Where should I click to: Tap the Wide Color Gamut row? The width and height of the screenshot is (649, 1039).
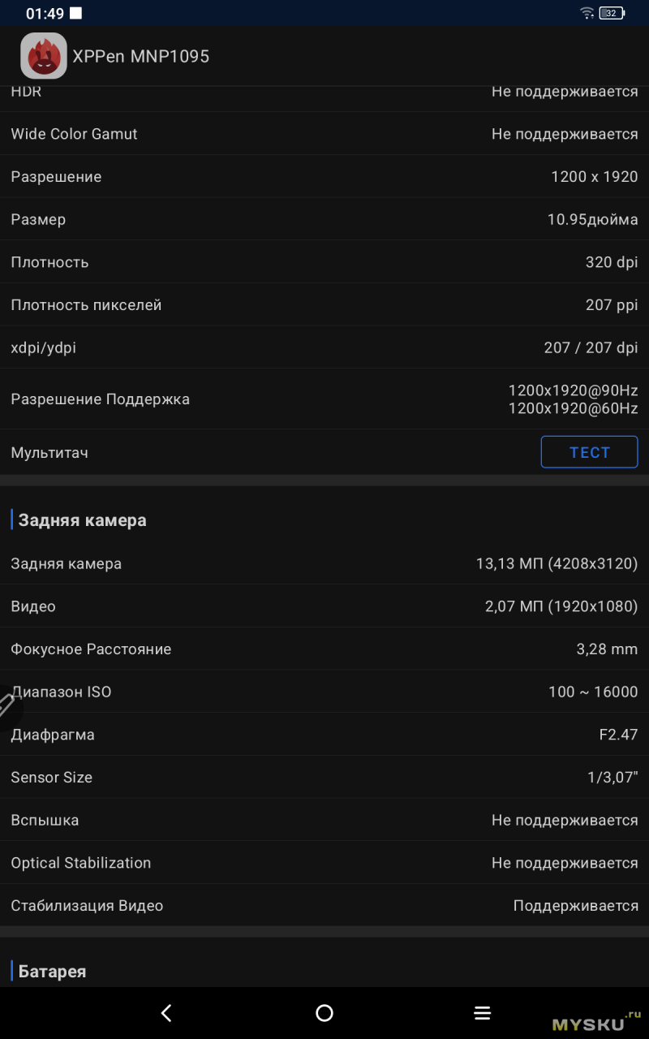[x=324, y=134]
